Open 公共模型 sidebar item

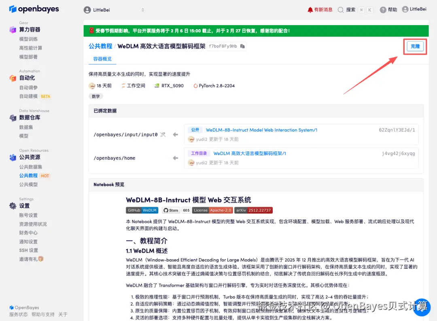tap(28, 185)
